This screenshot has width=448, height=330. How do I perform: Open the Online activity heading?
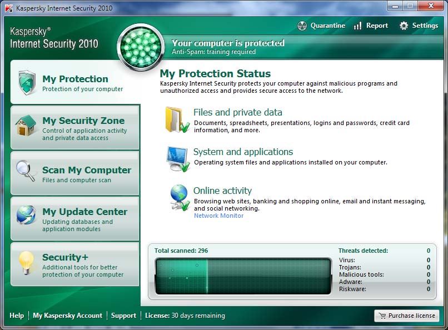222,191
